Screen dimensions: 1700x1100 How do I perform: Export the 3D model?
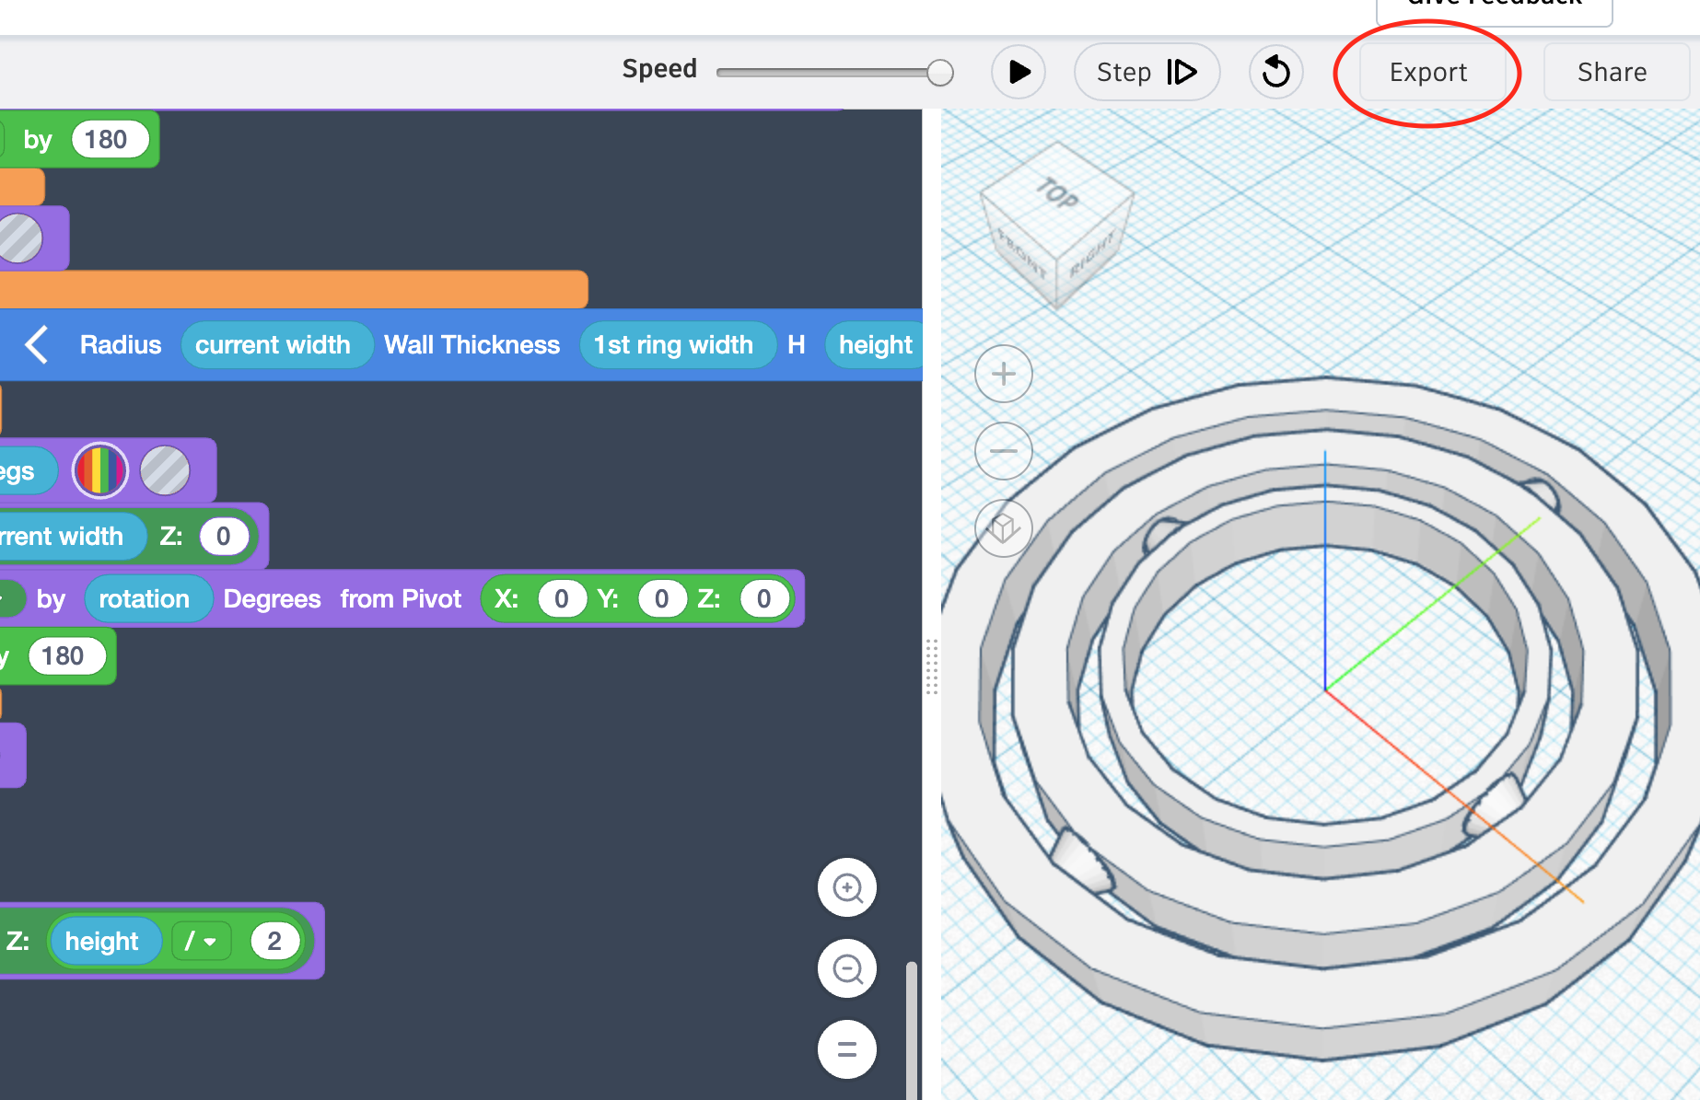[x=1427, y=72]
